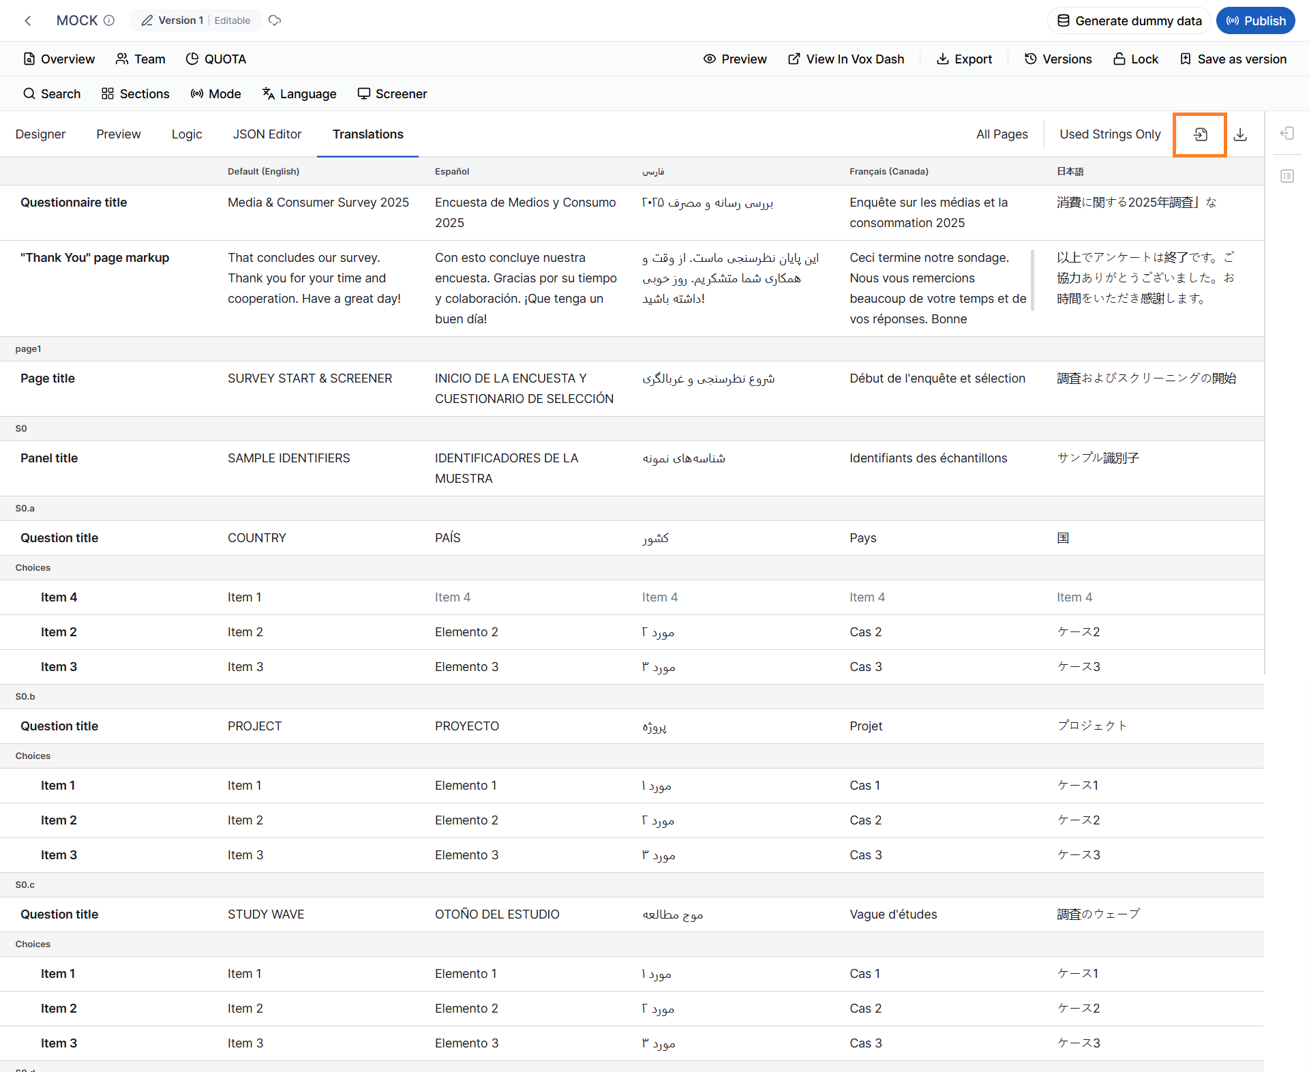
Task: Click the import translations icon
Action: tap(1200, 134)
